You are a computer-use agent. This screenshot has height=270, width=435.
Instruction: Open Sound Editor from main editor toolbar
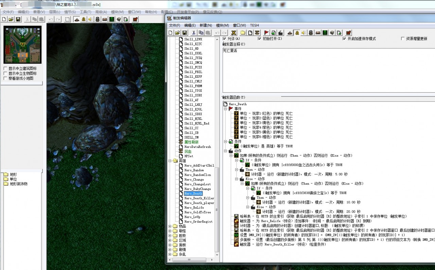click(91, 19)
